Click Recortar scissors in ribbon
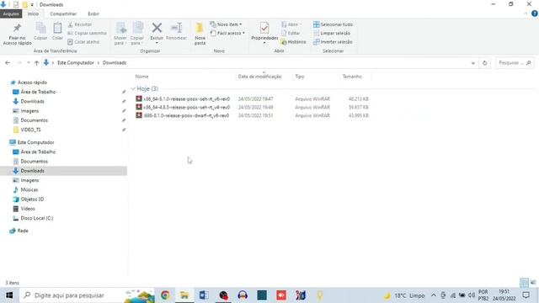Image resolution: width=539 pixels, height=303 pixels. [79, 24]
